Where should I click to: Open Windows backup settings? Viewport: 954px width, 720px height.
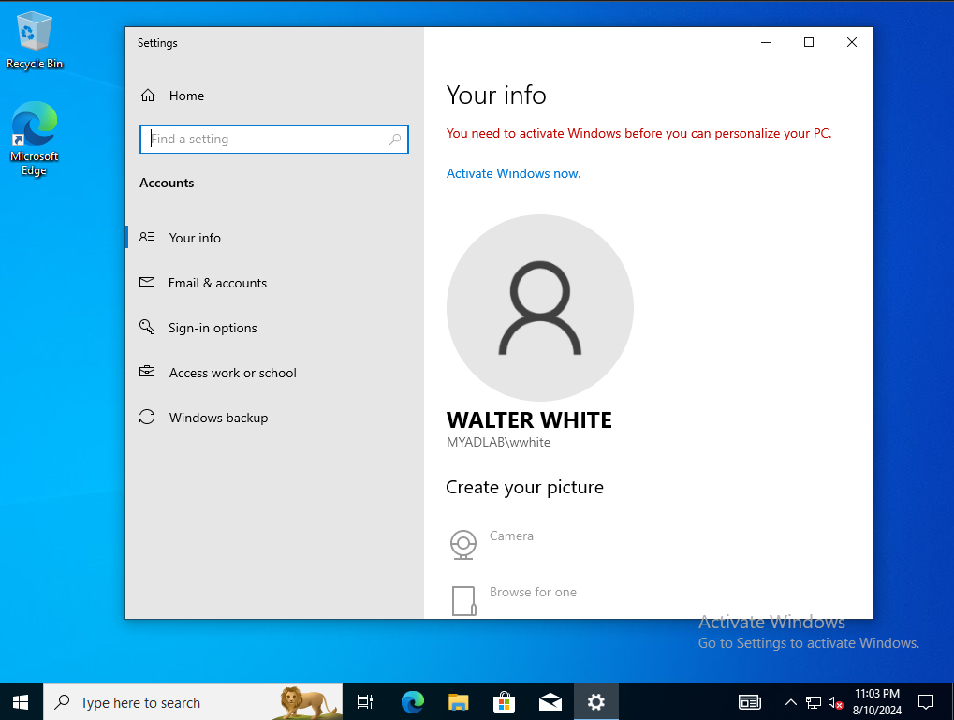click(216, 418)
